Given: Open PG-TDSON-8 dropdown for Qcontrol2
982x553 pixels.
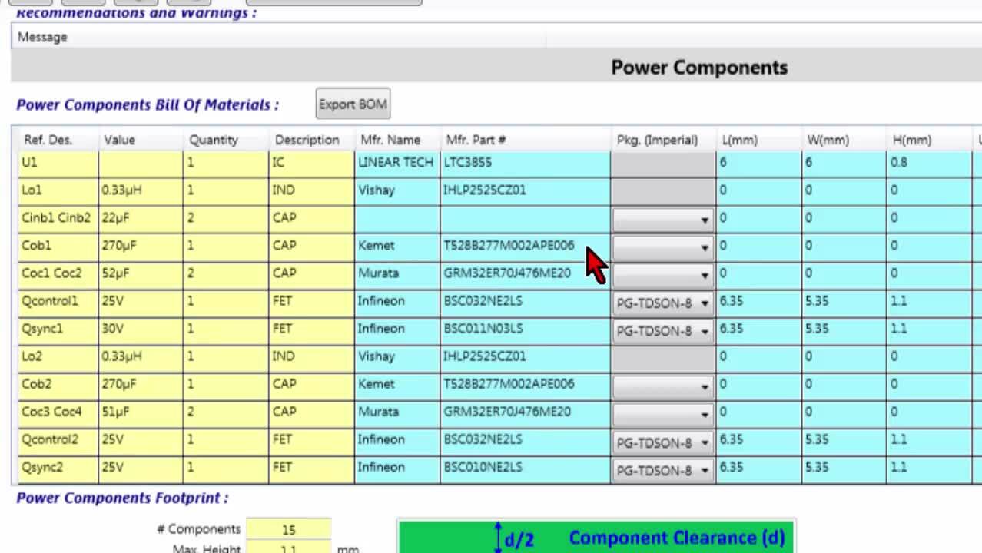Looking at the screenshot, I should [x=663, y=442].
